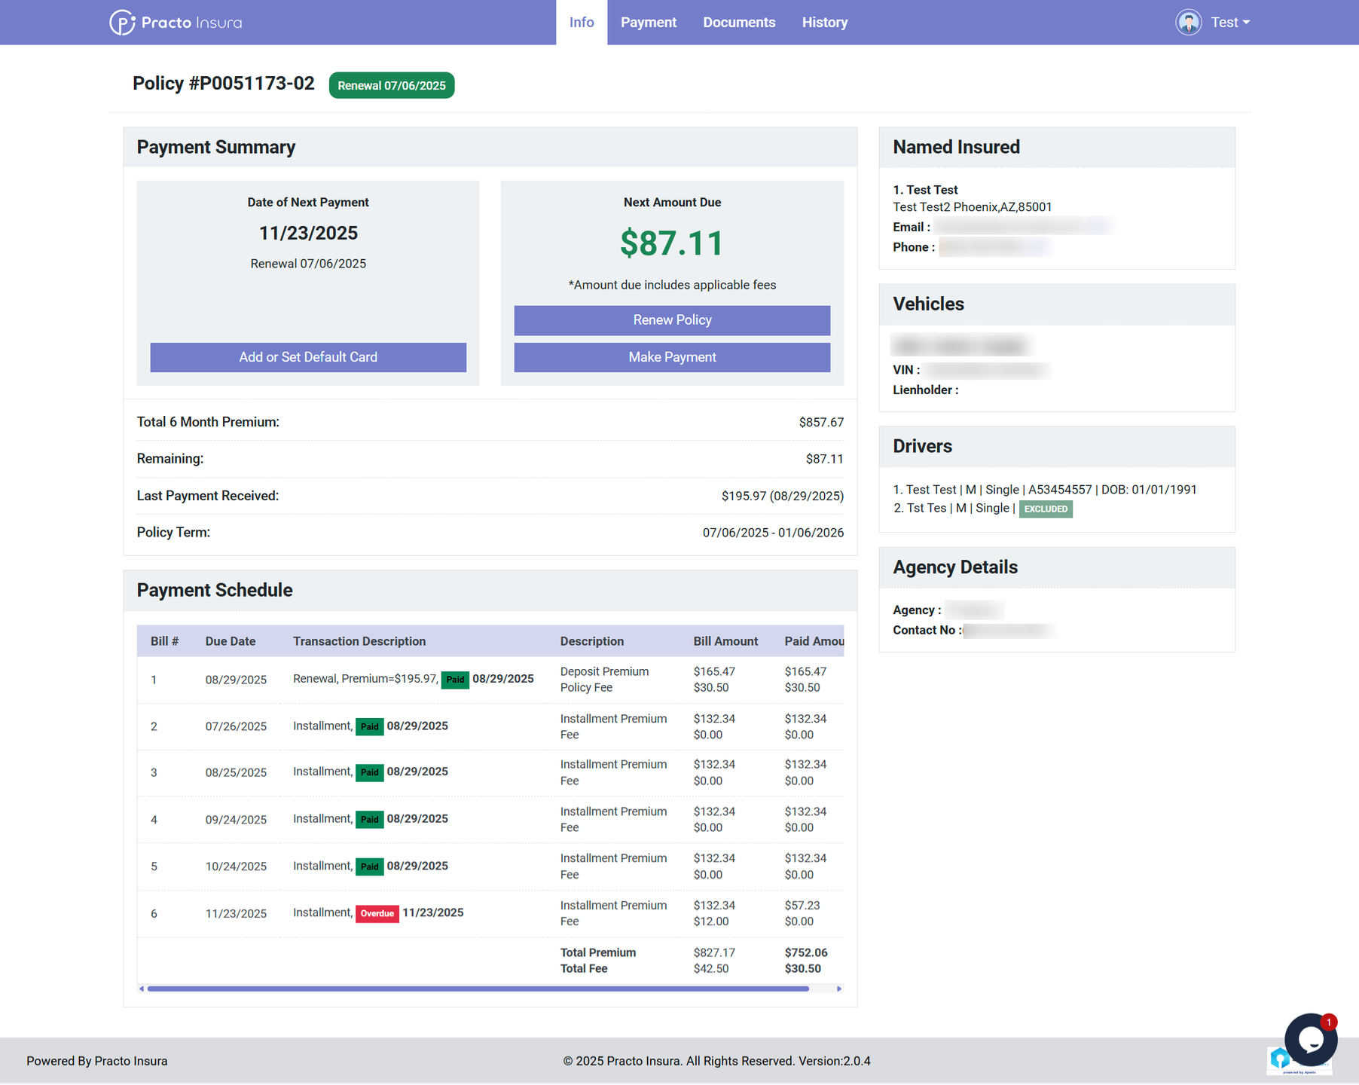Click the Due Date column header
The image size is (1359, 1085).
click(230, 641)
